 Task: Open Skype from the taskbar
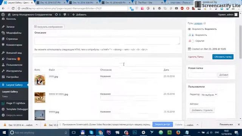coord(91,133)
